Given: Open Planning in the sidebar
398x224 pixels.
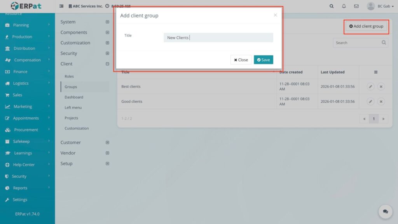Looking at the screenshot, I should point(28,25).
